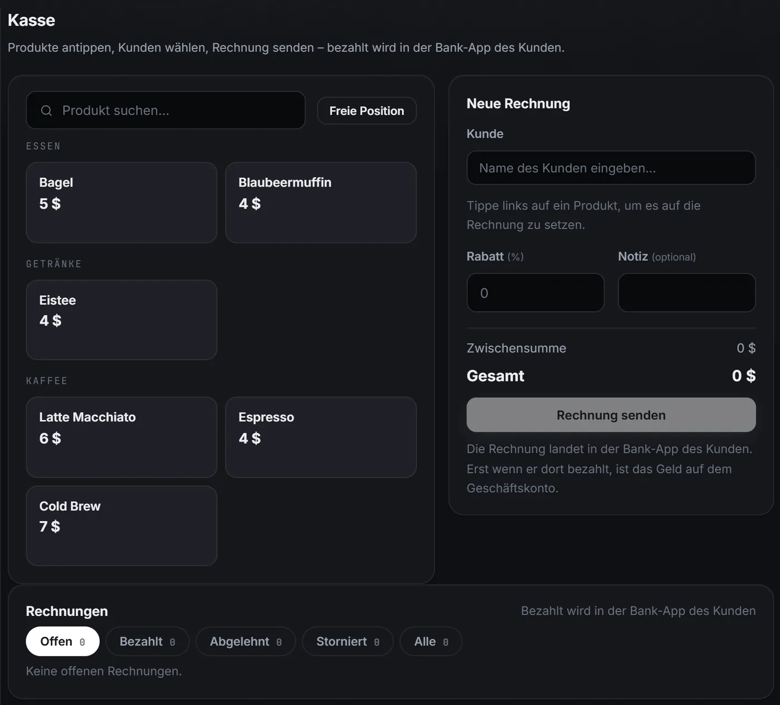This screenshot has width=780, height=705.
Task: Add a Freie Position item
Action: pos(367,111)
